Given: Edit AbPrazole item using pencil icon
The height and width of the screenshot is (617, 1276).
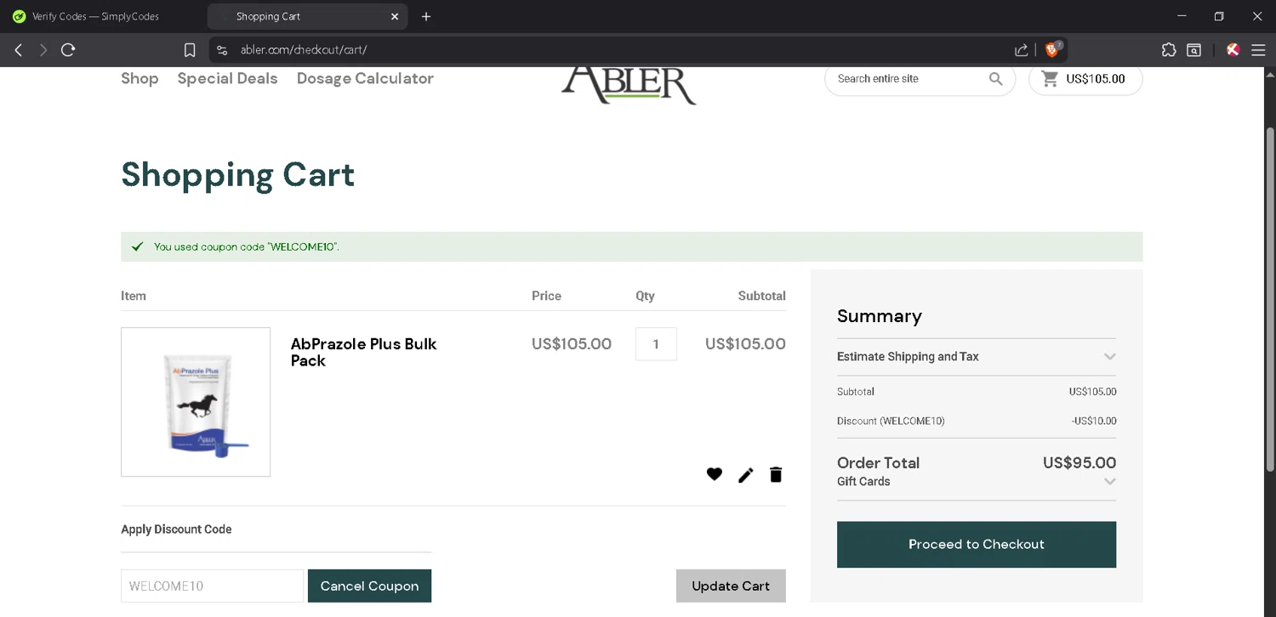Looking at the screenshot, I should (x=746, y=475).
